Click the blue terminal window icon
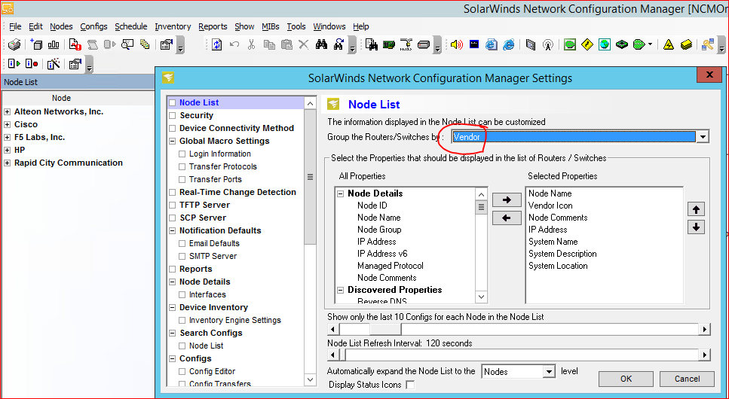 (474, 44)
